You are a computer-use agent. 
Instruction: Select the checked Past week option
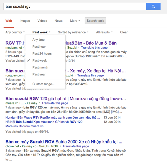pos(40,60)
